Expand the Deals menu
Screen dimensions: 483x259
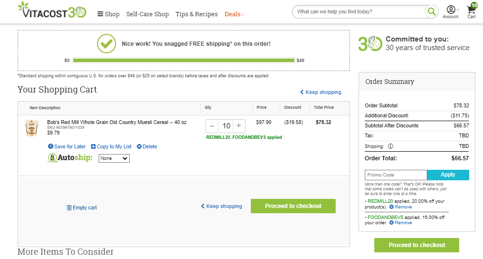(x=234, y=14)
